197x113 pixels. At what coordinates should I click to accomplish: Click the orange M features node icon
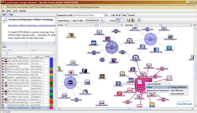(x=102, y=76)
